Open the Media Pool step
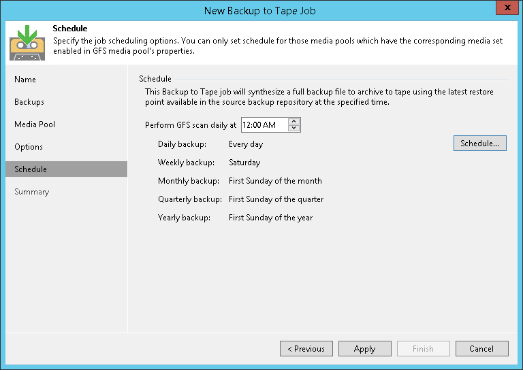 (35, 124)
